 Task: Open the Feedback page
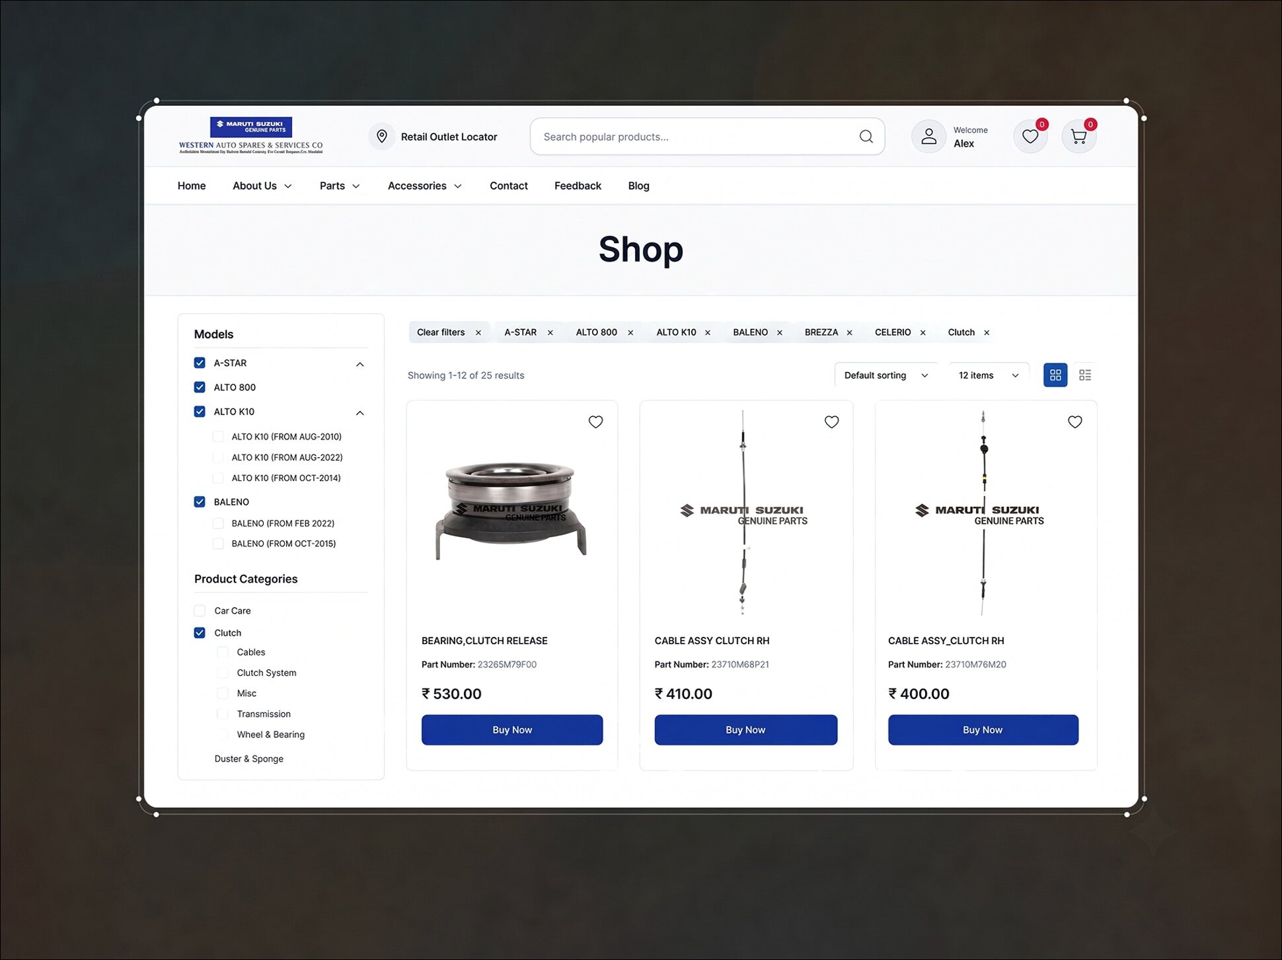(x=578, y=186)
